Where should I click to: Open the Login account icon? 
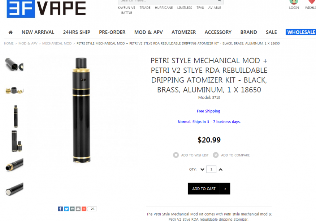coord(294,2)
